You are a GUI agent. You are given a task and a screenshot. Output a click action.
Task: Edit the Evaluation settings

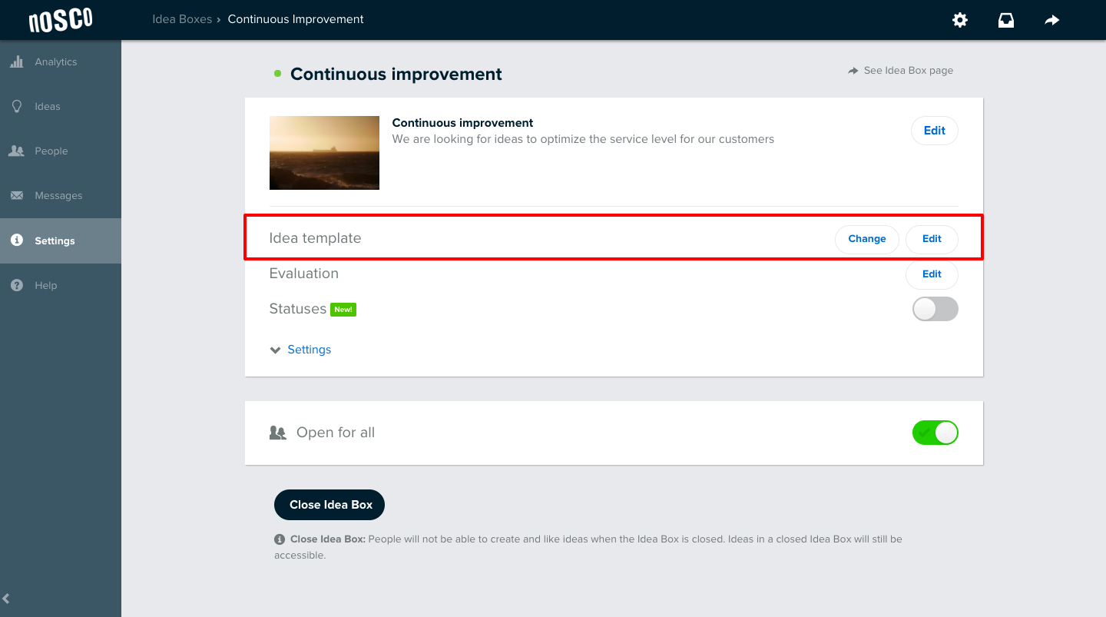[x=932, y=274]
